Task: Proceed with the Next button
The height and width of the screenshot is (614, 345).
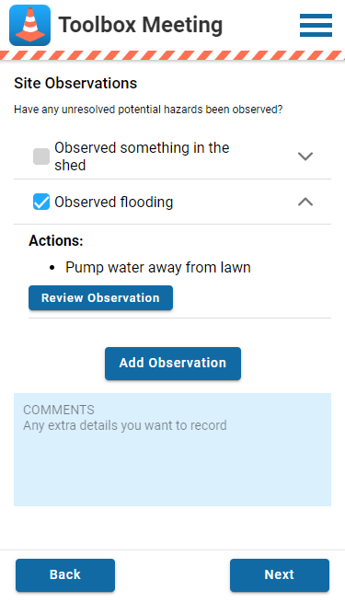Action: click(x=280, y=574)
